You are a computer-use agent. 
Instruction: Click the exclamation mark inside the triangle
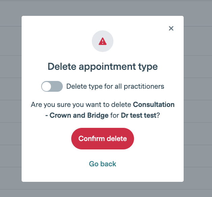pos(103,42)
